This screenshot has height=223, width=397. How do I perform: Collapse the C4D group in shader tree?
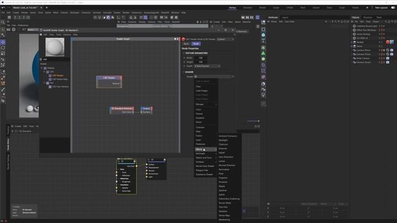pyautogui.click(x=44, y=72)
